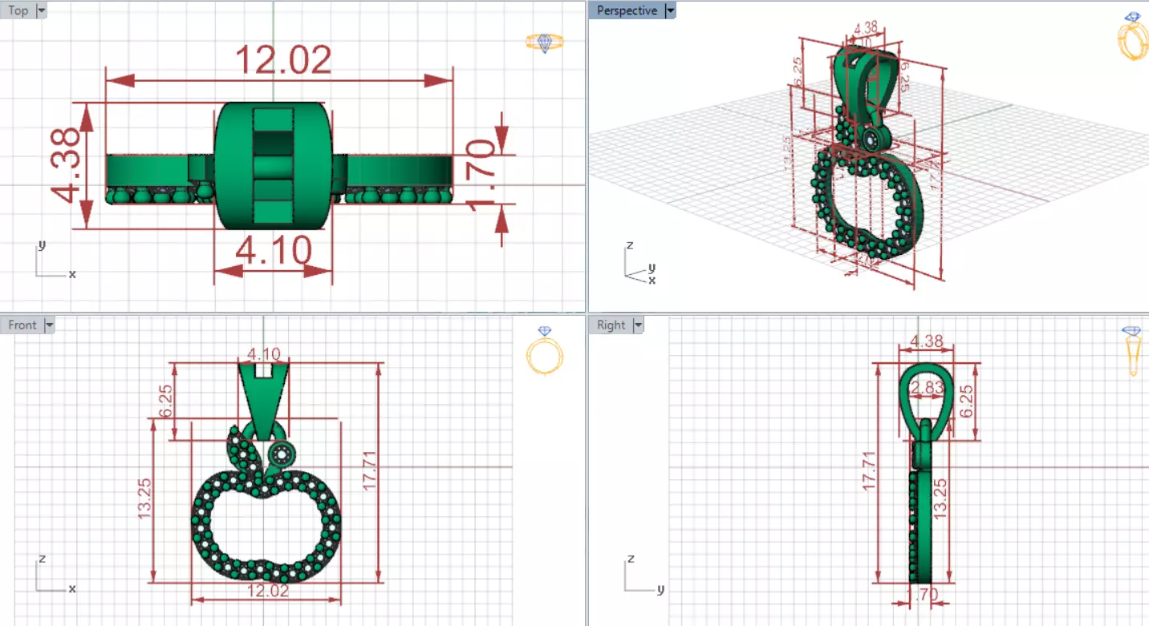
Task: Click the 17.71 dimension in Right viewport
Action: coord(869,471)
